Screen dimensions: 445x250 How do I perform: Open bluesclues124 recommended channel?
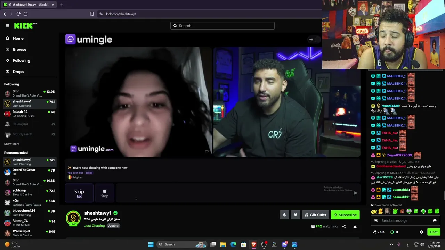click(x=30, y=212)
